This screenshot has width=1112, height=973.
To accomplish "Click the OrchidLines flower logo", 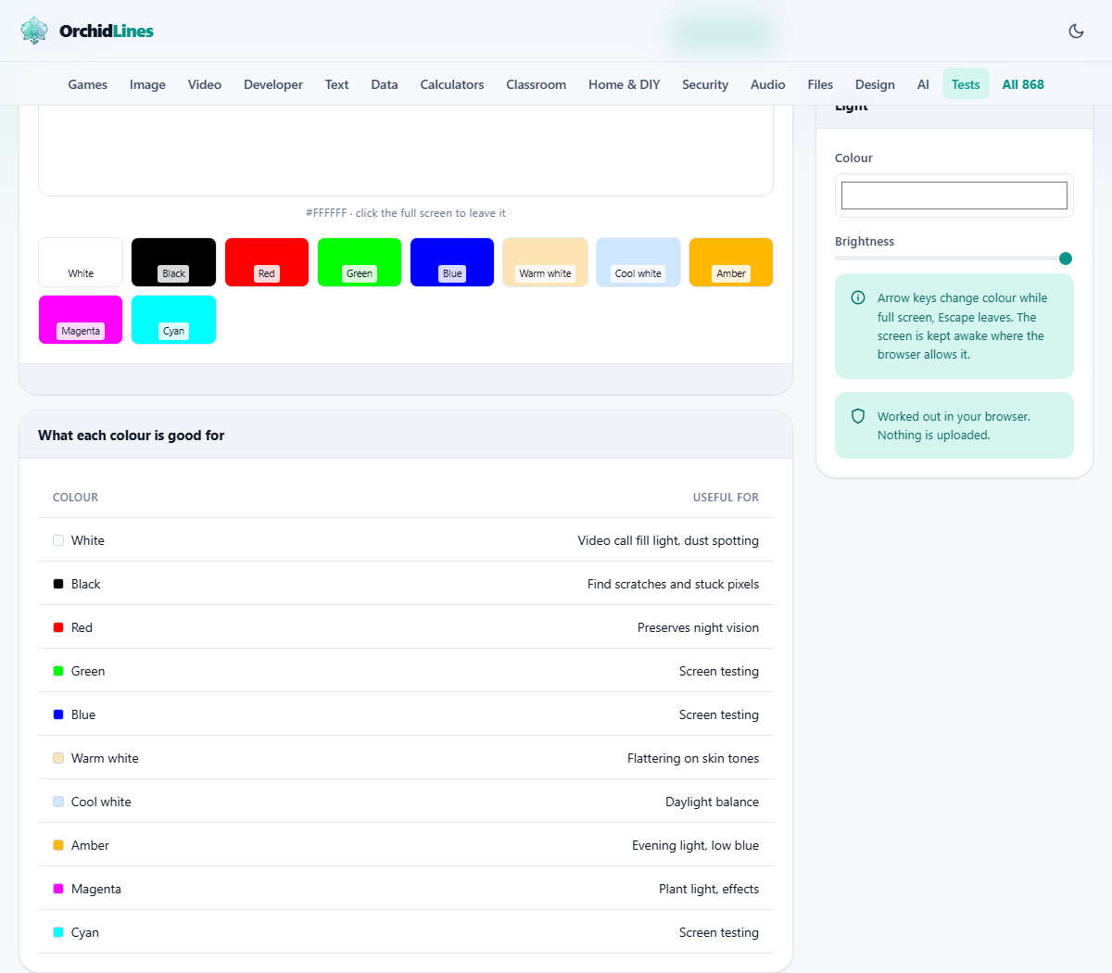I will point(34,31).
